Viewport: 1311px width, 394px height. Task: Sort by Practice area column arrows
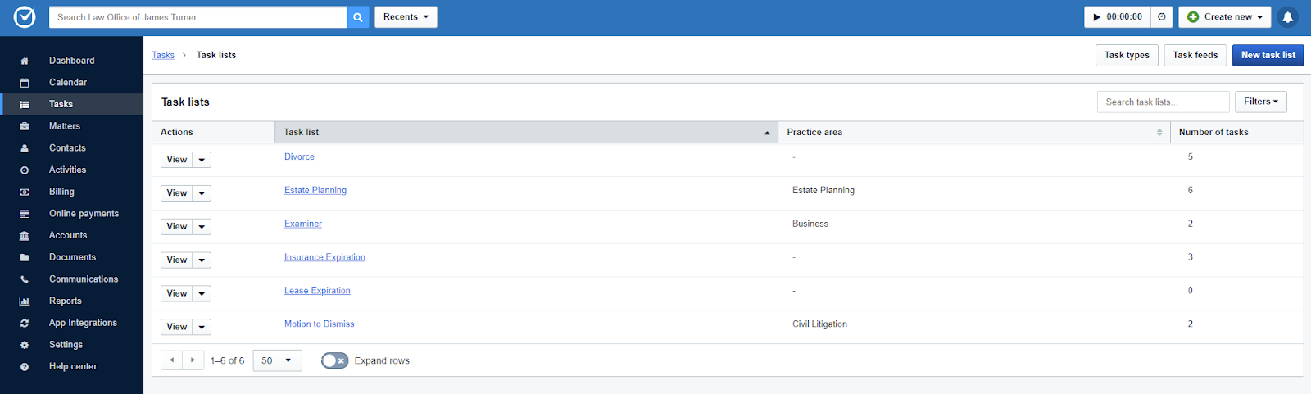click(x=1159, y=133)
